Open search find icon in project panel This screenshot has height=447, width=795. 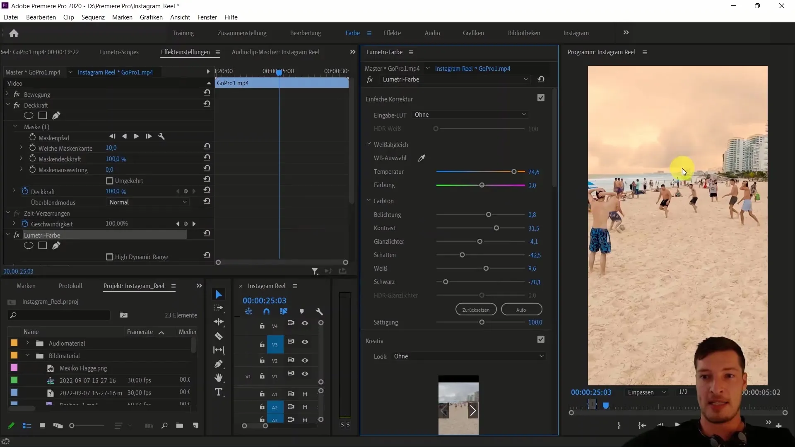click(x=164, y=426)
